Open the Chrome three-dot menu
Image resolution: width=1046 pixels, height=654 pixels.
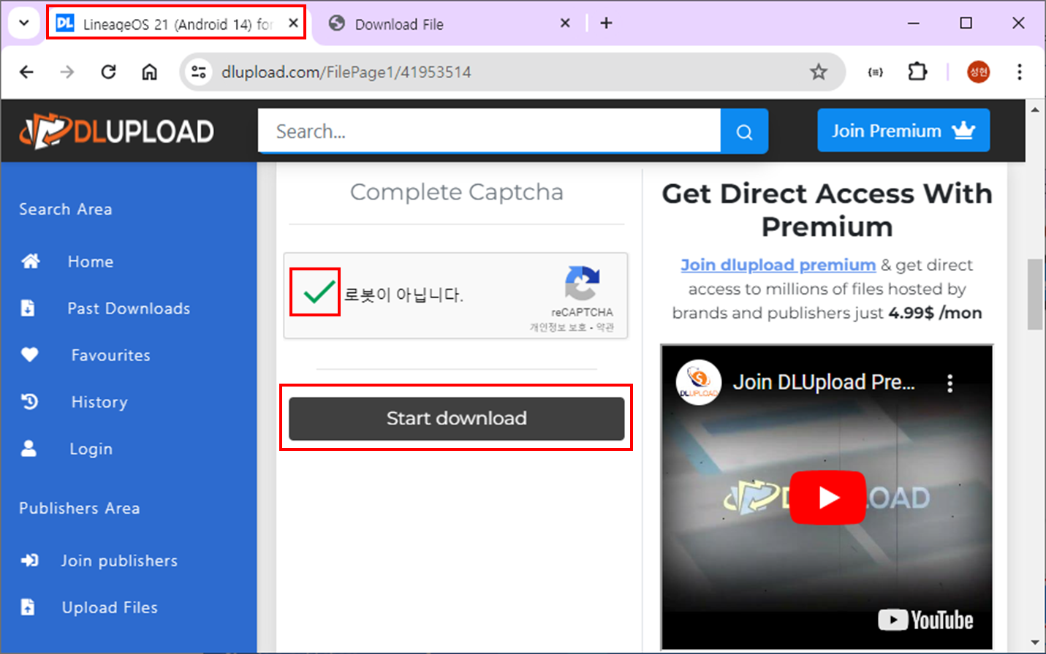tap(1019, 72)
